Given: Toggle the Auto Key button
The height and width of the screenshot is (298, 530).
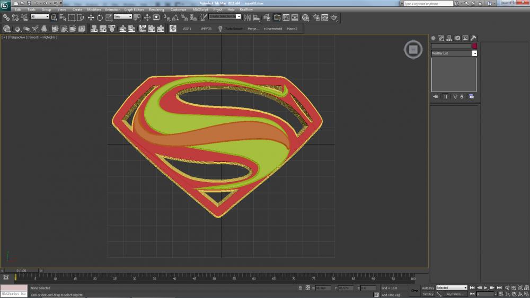Looking at the screenshot, I should pyautogui.click(x=428, y=288).
